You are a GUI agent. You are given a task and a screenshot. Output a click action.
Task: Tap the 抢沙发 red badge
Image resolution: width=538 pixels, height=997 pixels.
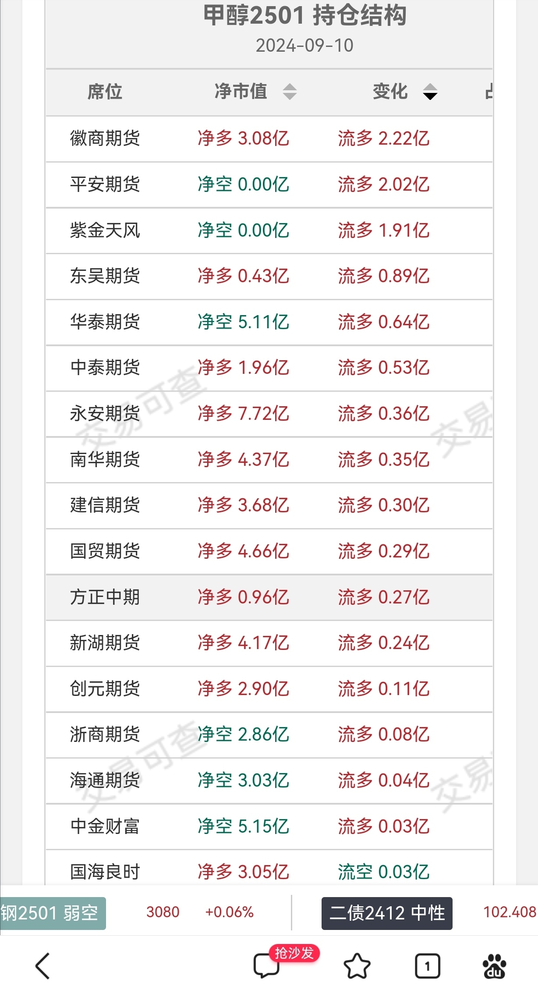point(294,953)
